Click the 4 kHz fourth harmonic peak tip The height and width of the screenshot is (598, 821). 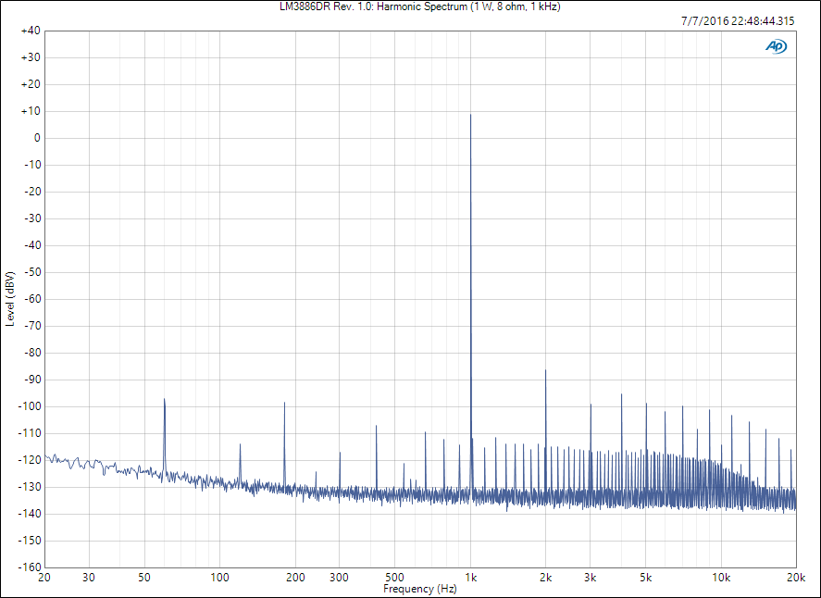tap(621, 394)
